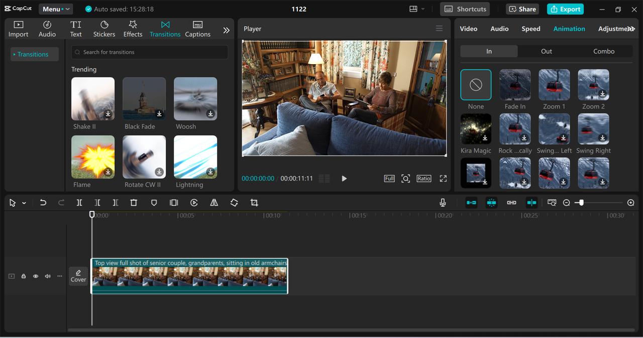Open the Menu dropdown

(56, 9)
